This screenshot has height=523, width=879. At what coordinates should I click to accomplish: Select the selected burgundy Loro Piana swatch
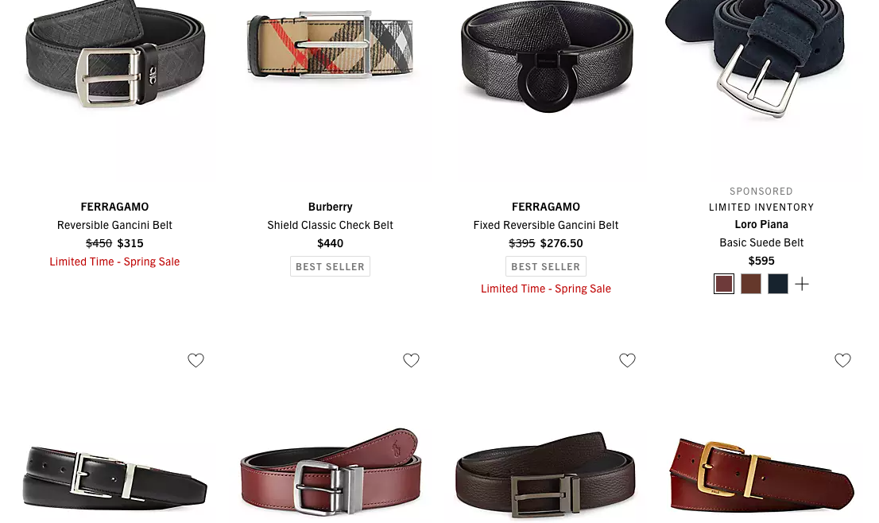point(724,284)
